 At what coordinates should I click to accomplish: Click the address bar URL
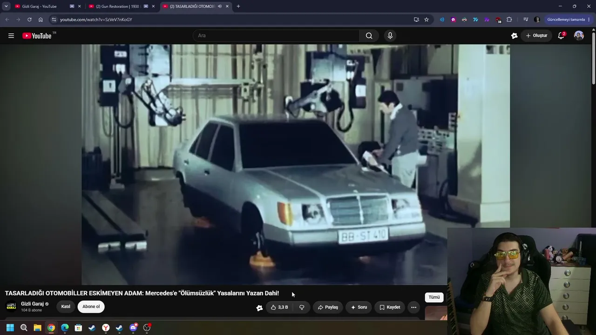(x=96, y=20)
